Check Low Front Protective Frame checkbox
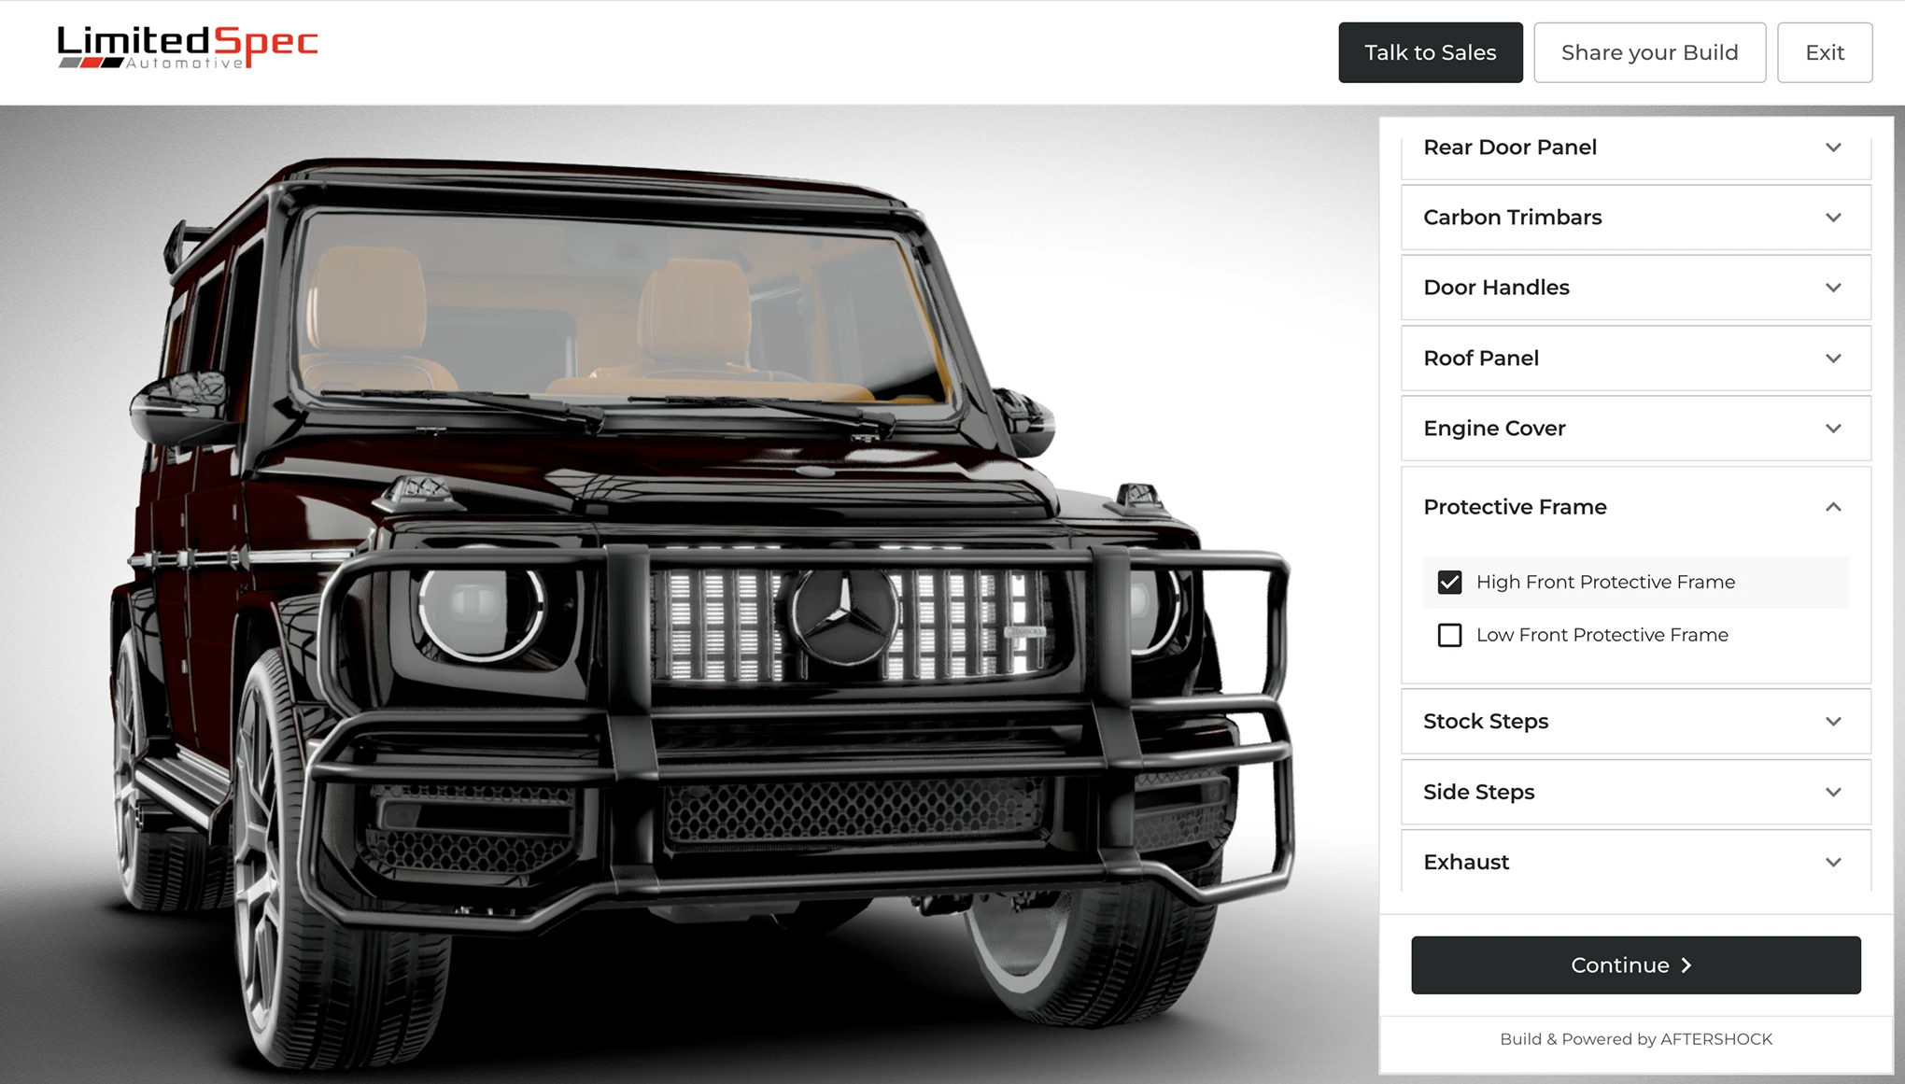The height and width of the screenshot is (1084, 1905). point(1449,635)
